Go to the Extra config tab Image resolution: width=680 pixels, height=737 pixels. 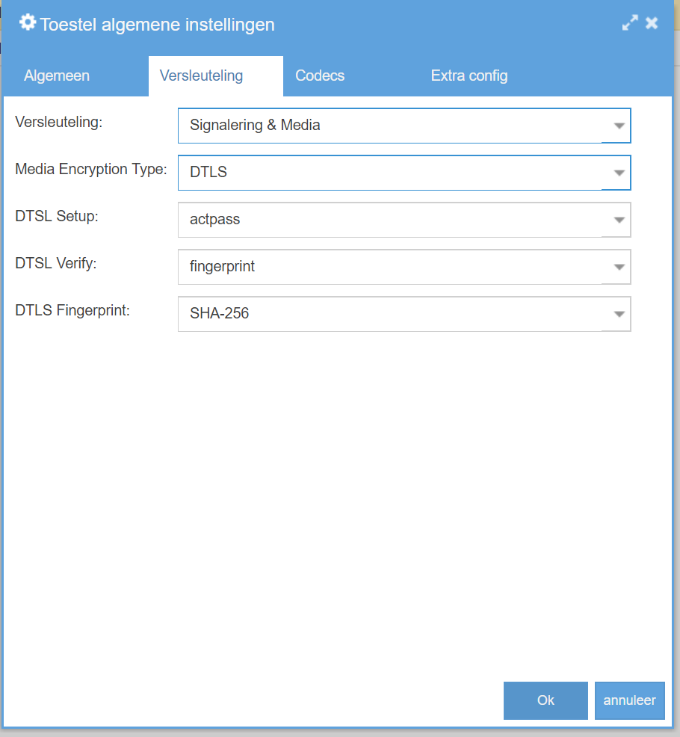coord(469,75)
